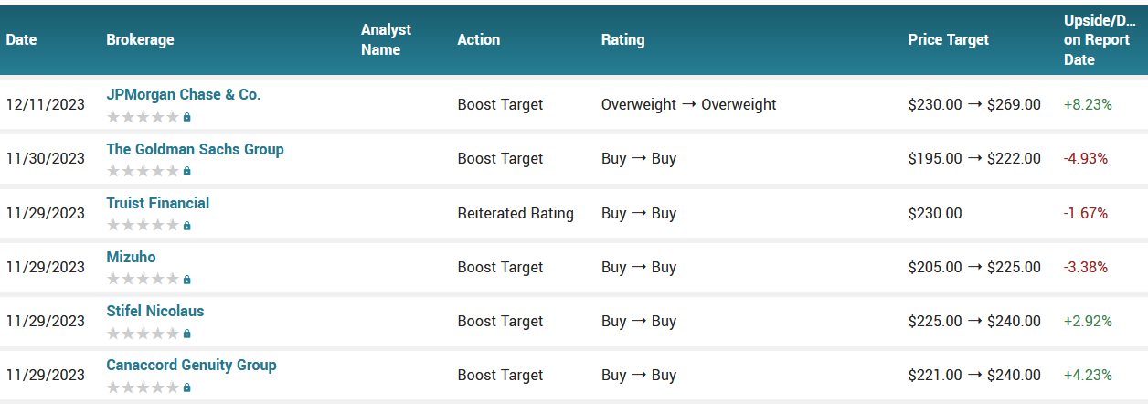
Task: Select JPMorgan Boost Target action cell
Action: point(500,104)
